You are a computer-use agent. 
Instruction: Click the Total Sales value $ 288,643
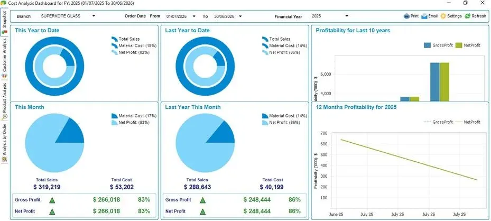click(197, 187)
